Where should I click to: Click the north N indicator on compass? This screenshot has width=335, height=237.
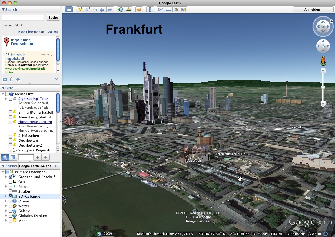(331, 21)
